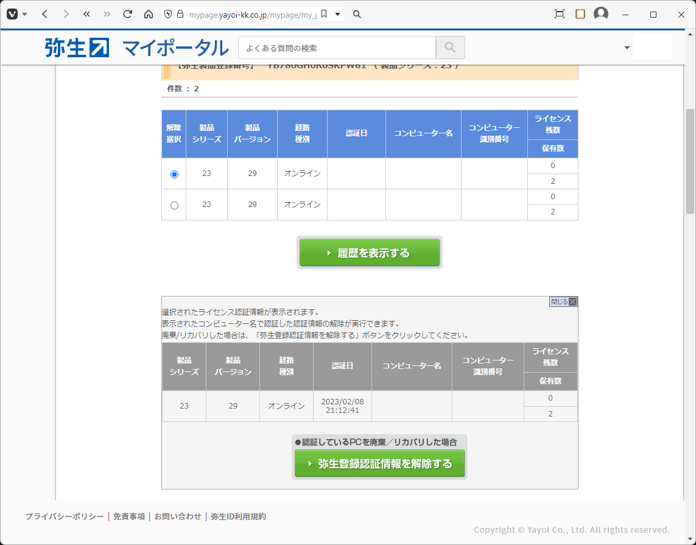Expand the address bar dropdown arrow

coord(338,14)
